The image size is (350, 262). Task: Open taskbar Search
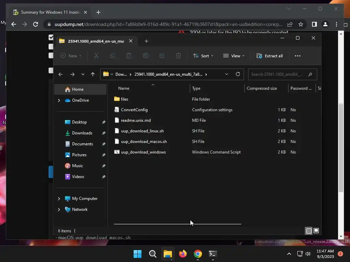tap(153, 254)
